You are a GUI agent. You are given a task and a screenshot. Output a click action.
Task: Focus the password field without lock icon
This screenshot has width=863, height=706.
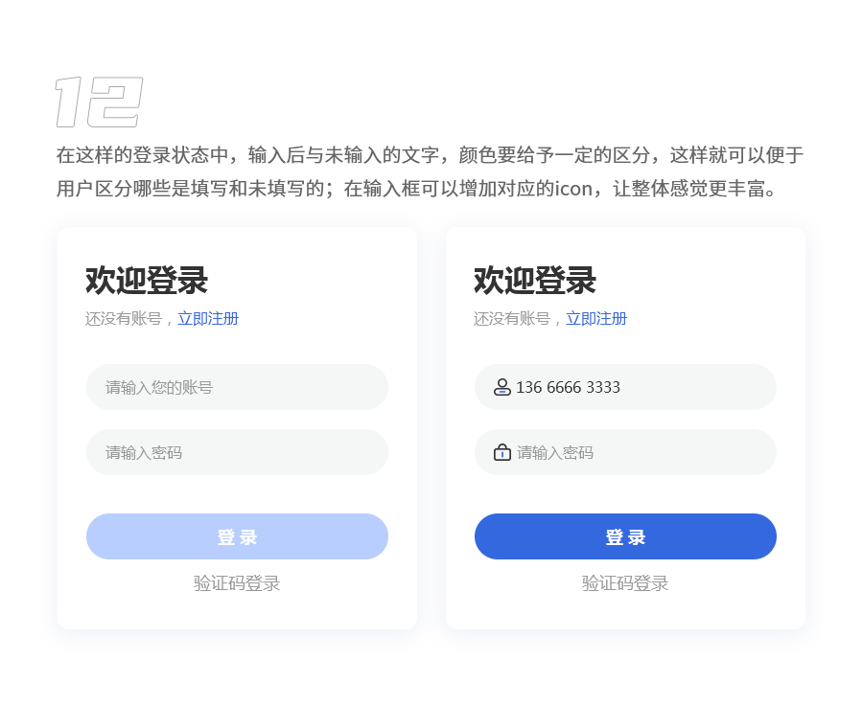[x=237, y=452]
